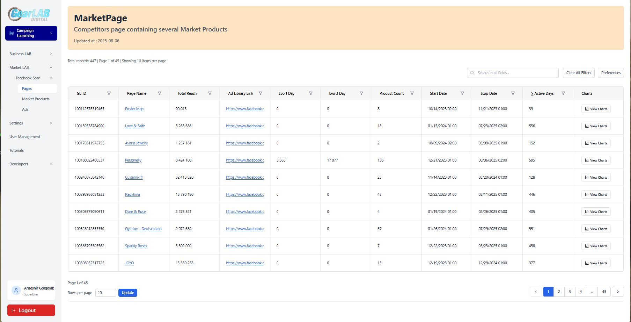Select Market Products in the sidebar
This screenshot has width=631, height=322.
pos(36,99)
